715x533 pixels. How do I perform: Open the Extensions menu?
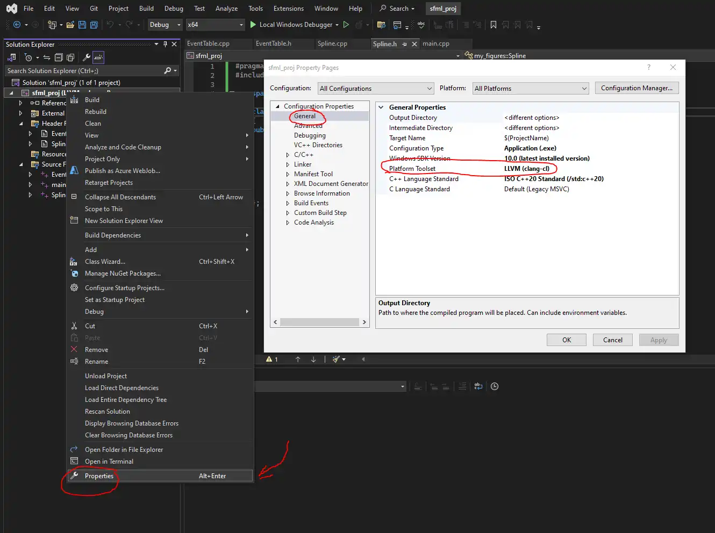(x=289, y=9)
